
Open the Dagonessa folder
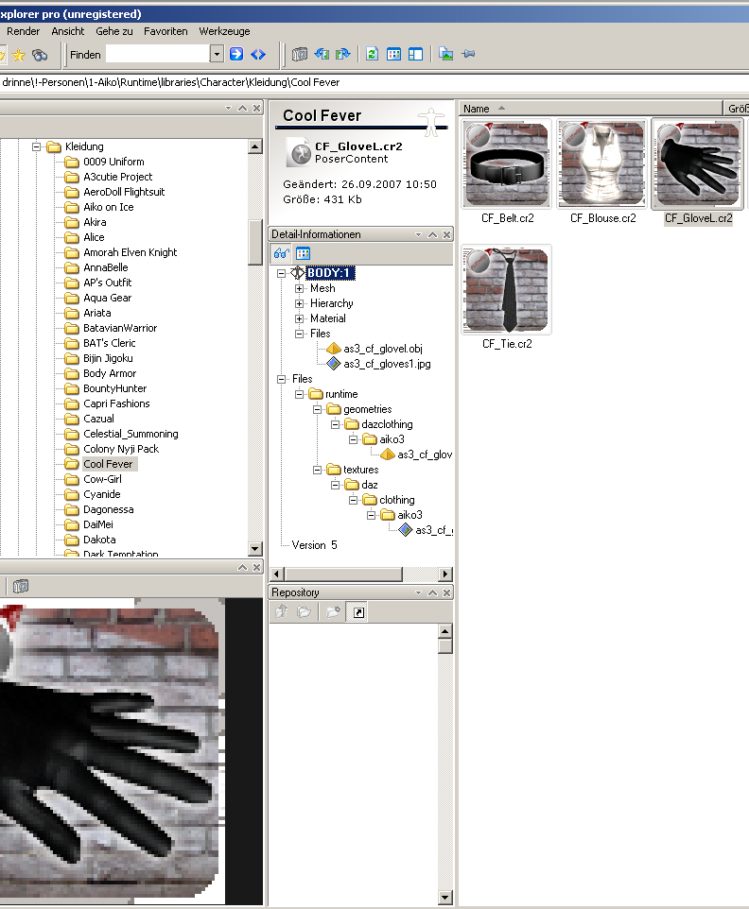(109, 509)
